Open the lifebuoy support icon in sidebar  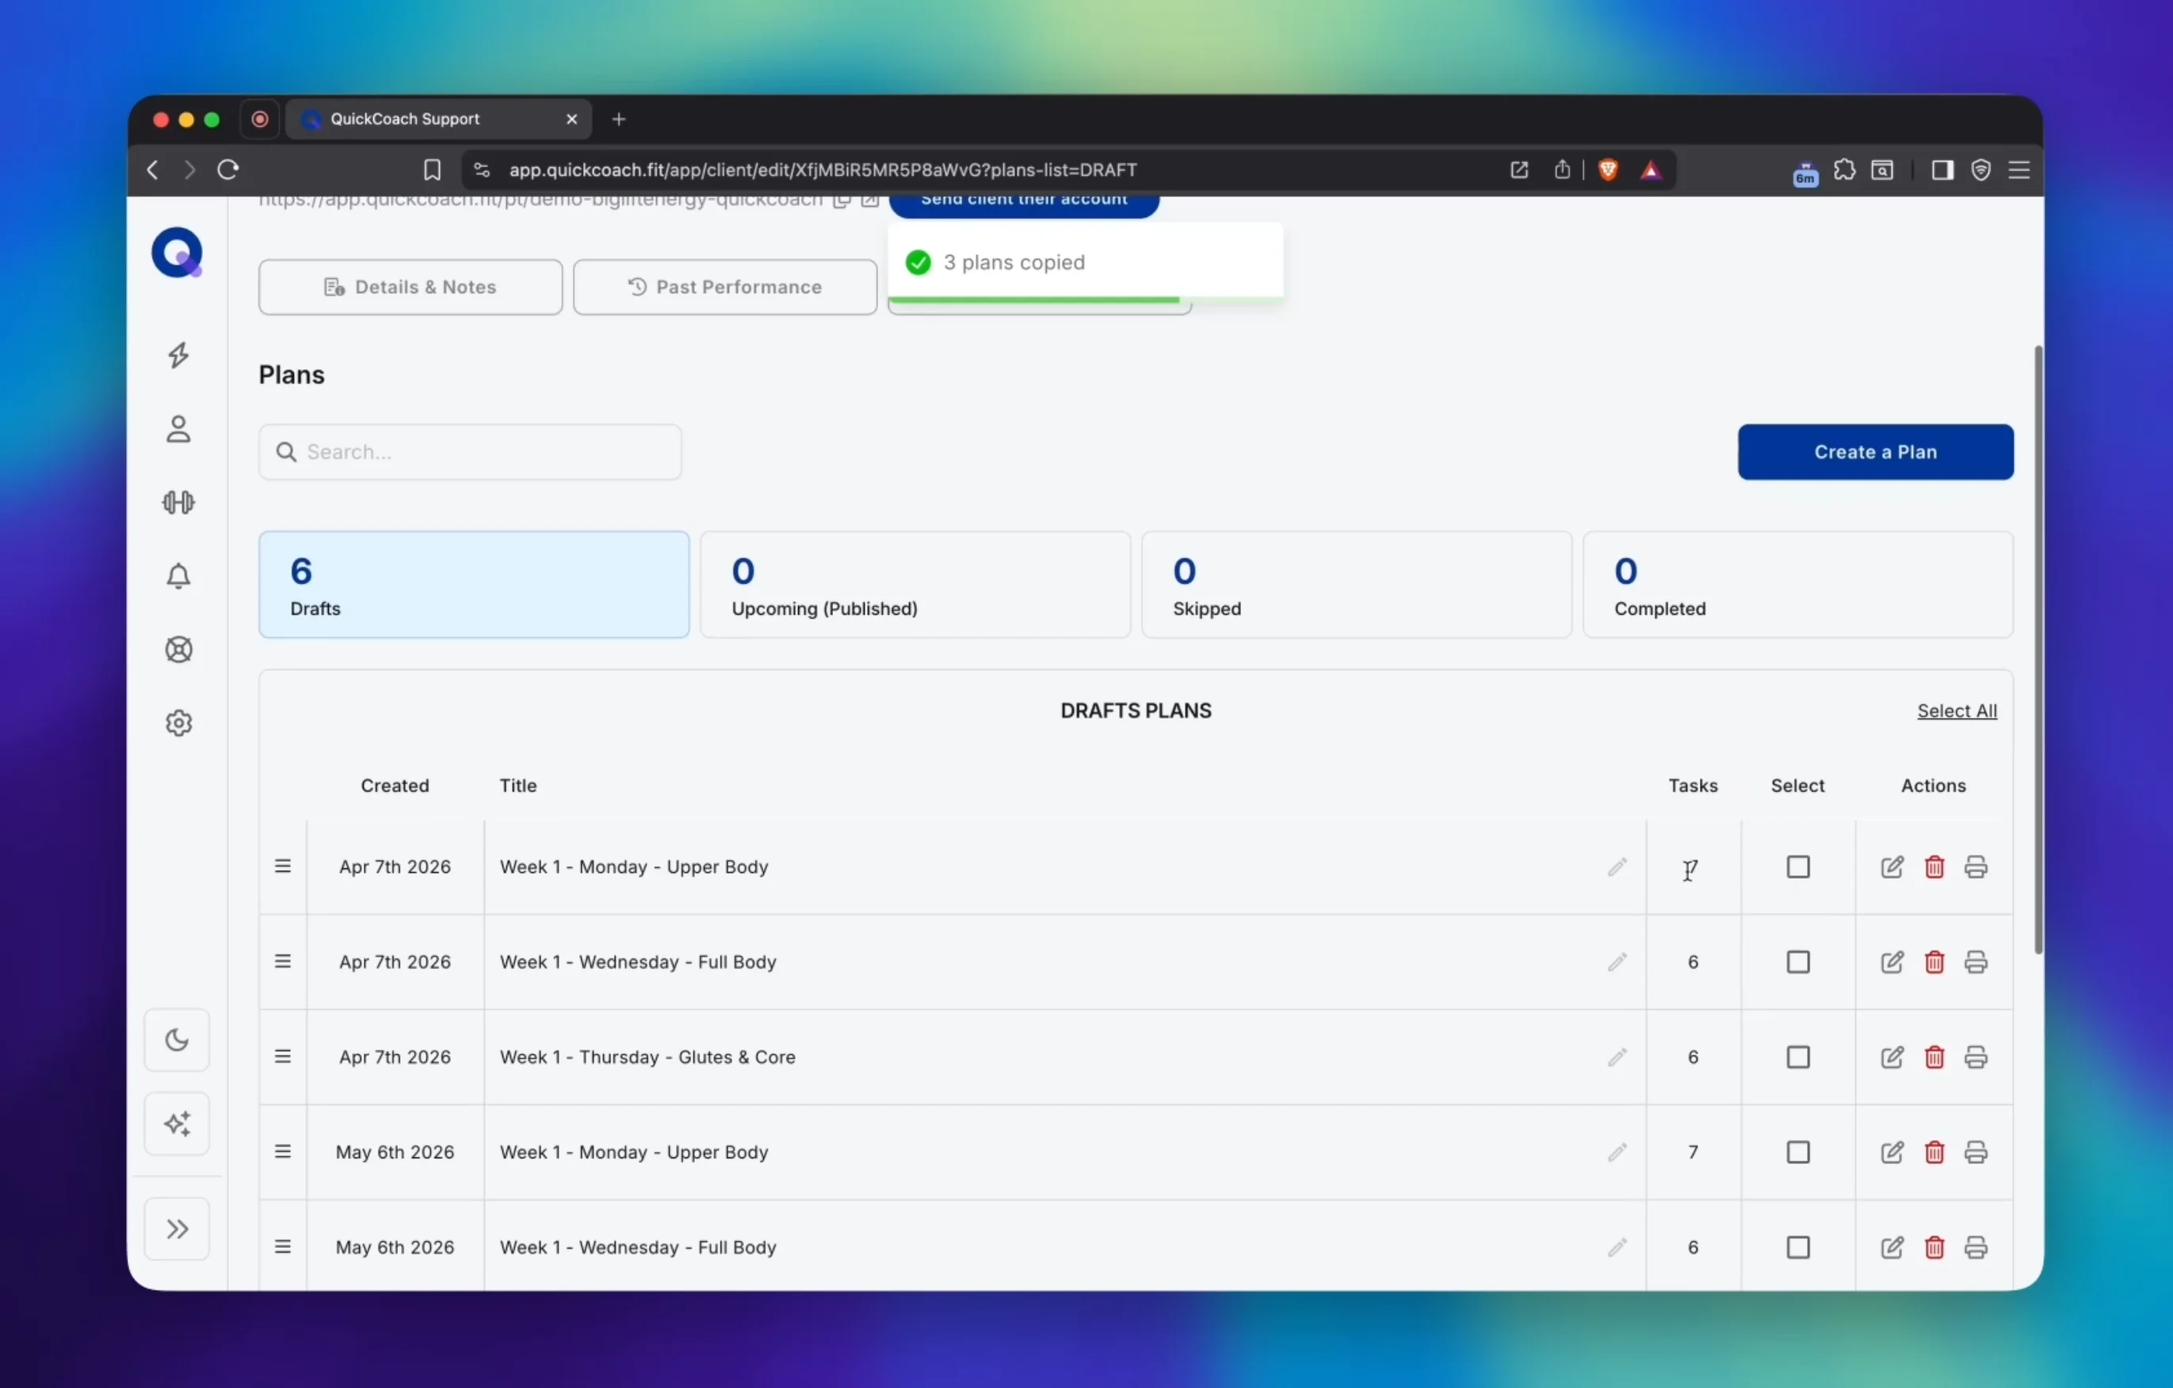click(x=178, y=650)
